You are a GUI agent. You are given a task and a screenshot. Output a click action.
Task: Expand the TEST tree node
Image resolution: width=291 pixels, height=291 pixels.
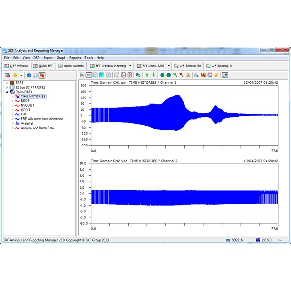point(7,83)
